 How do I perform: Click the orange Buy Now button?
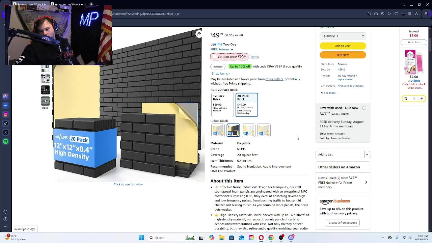tap(343, 55)
